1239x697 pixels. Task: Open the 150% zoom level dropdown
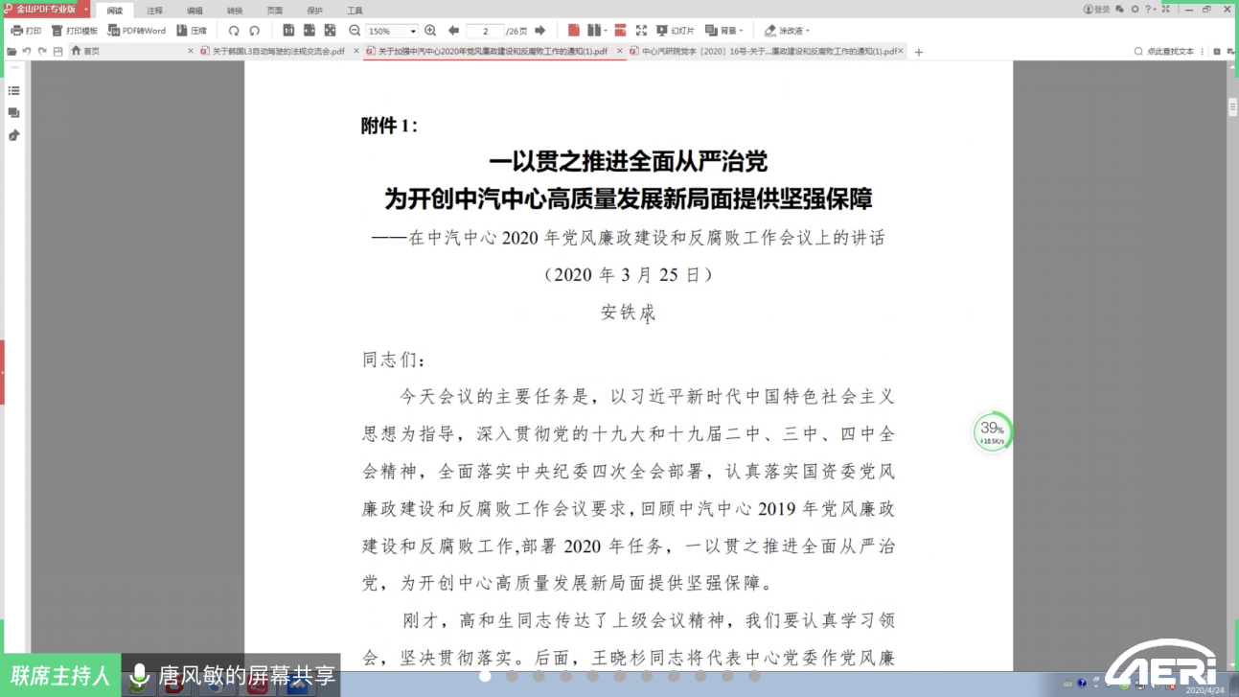tap(413, 32)
